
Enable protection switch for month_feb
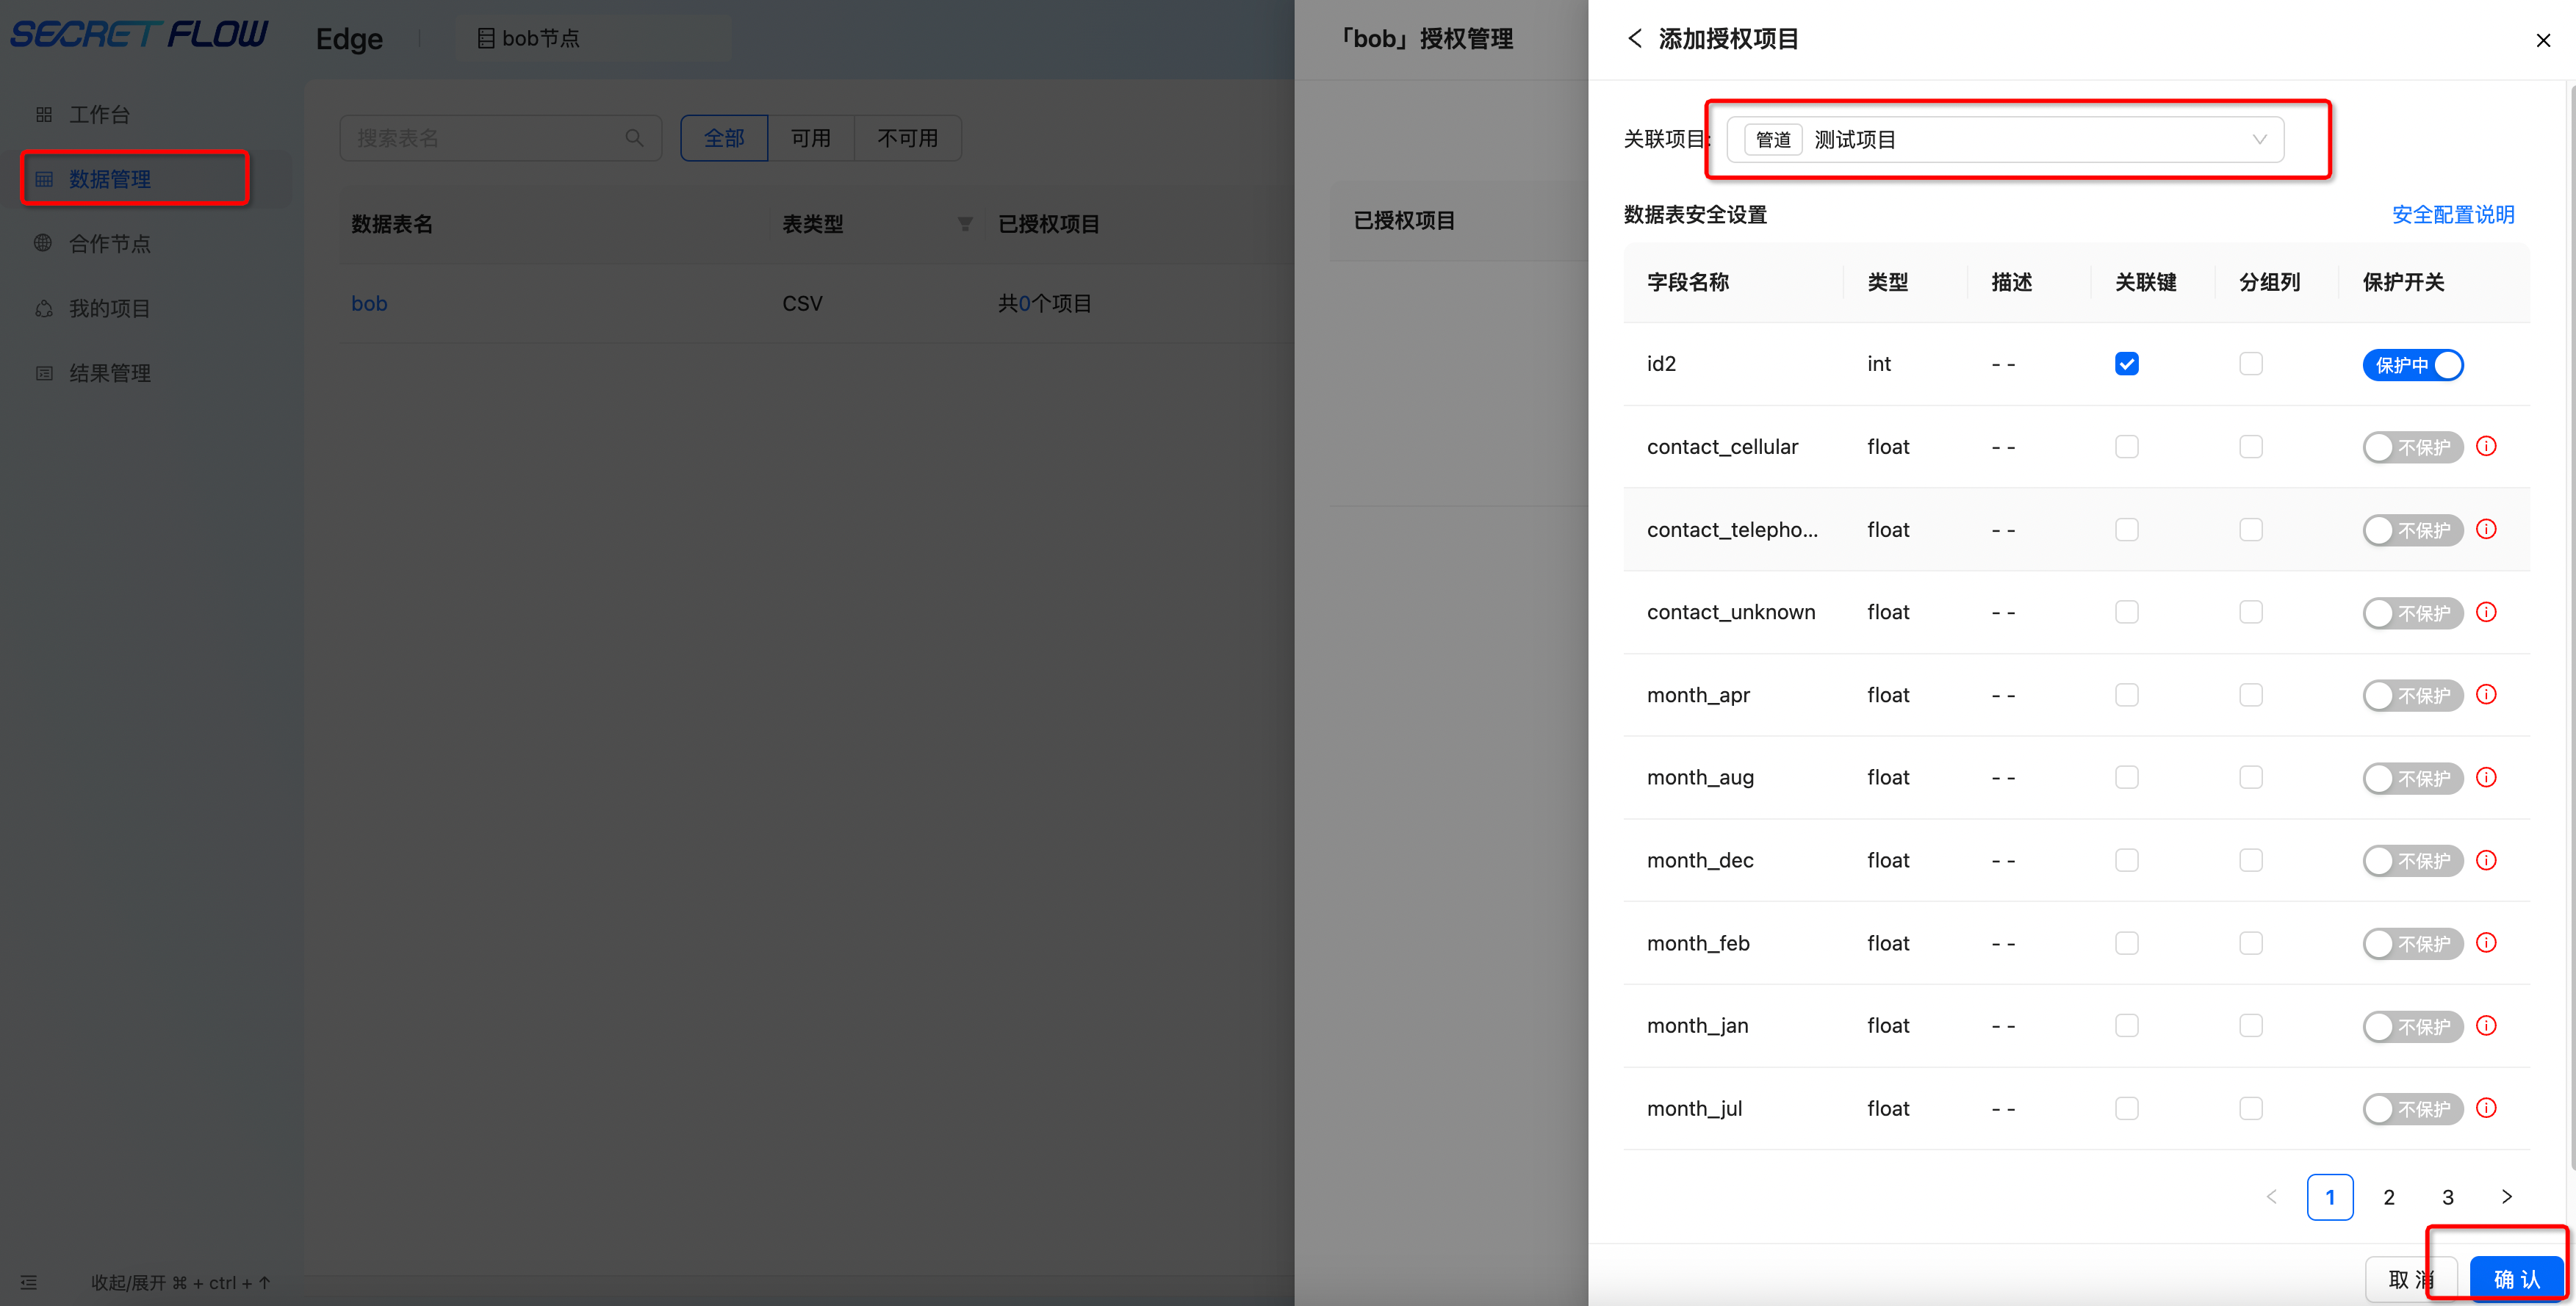pyautogui.click(x=2412, y=944)
